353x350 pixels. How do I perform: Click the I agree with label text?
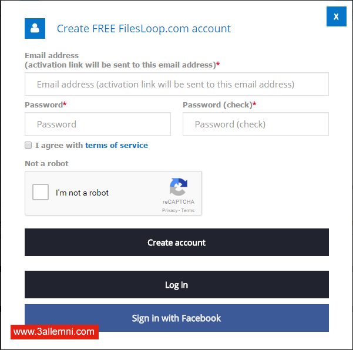[x=59, y=145]
